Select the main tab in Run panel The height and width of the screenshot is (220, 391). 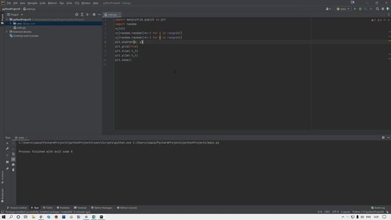(20, 137)
